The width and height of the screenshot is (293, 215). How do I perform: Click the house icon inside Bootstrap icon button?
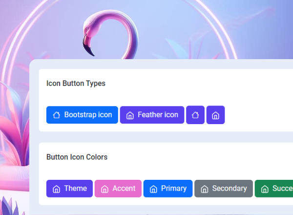pos(57,115)
